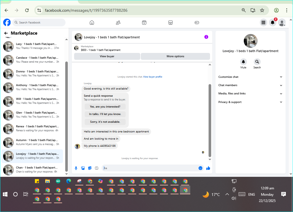
Task: Search in conversation with magnifier icon
Action: pos(257,62)
